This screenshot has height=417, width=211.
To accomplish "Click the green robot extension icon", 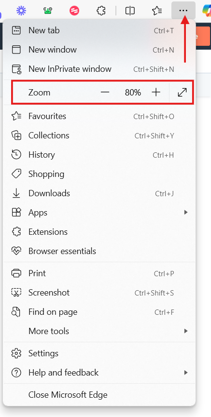I will click(48, 11).
